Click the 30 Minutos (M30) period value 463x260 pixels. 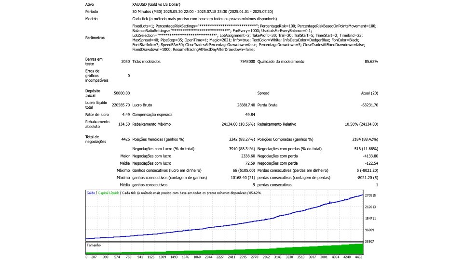[x=150, y=11]
